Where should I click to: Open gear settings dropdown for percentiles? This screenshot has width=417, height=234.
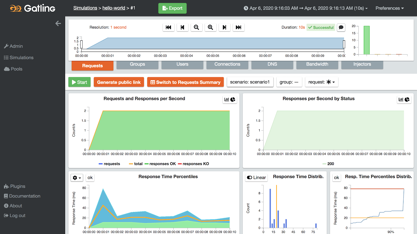point(77,178)
